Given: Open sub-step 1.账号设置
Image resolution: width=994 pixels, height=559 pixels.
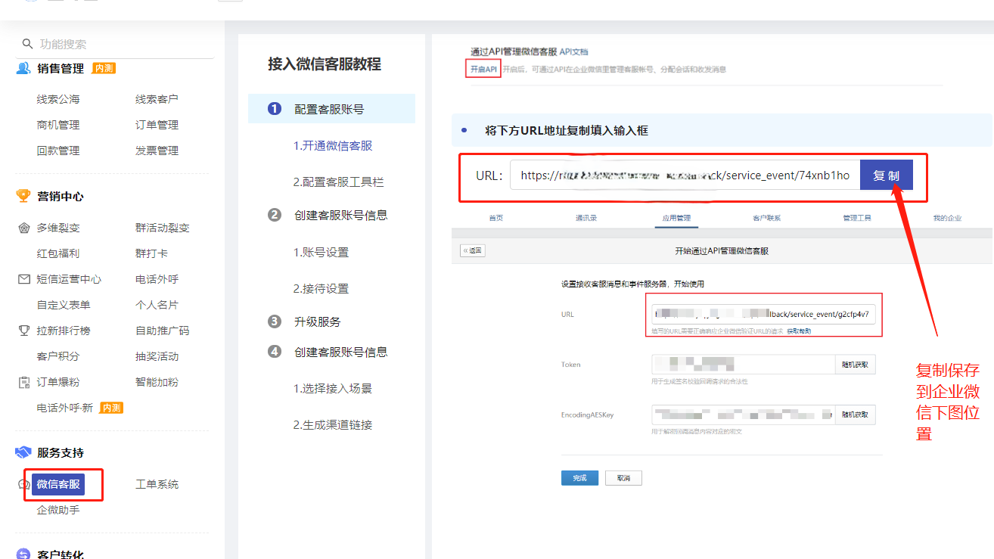Looking at the screenshot, I should point(321,252).
